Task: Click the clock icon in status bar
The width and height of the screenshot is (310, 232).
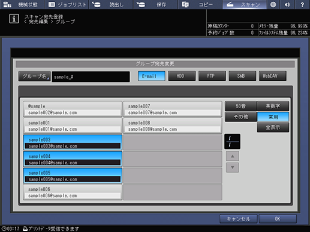Action: [x=4, y=228]
